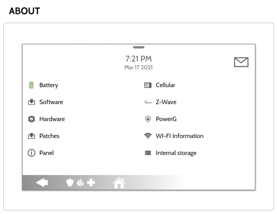Click the Patches download icon
Screen dimensions: 277x214
31,136
